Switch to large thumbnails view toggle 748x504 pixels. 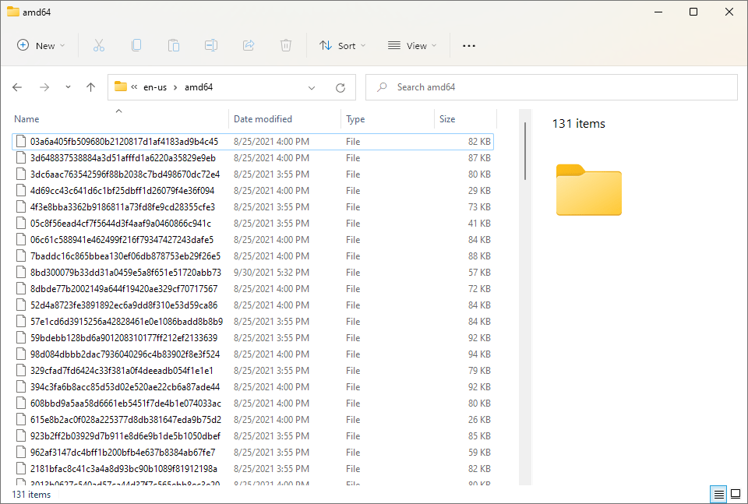[x=735, y=494]
